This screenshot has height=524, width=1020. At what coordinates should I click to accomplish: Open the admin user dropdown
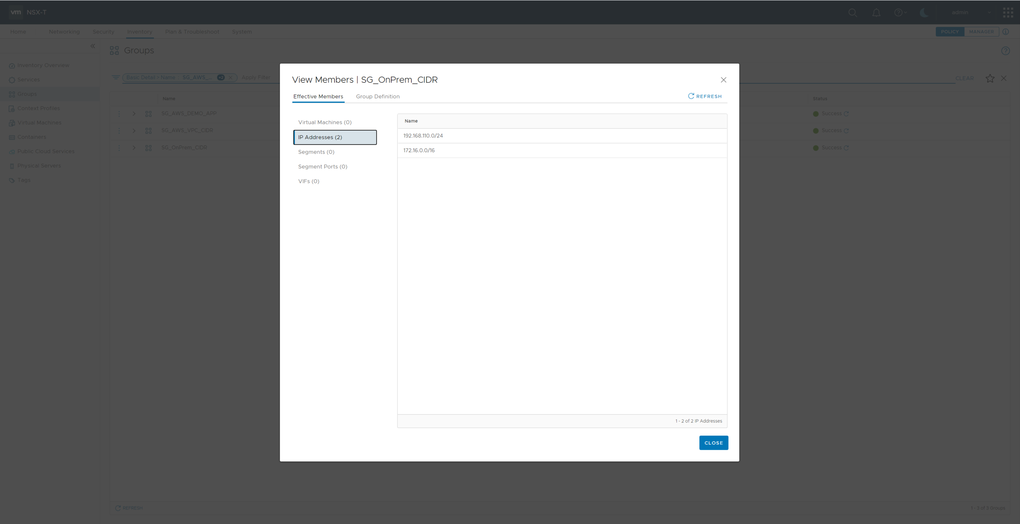tap(971, 13)
